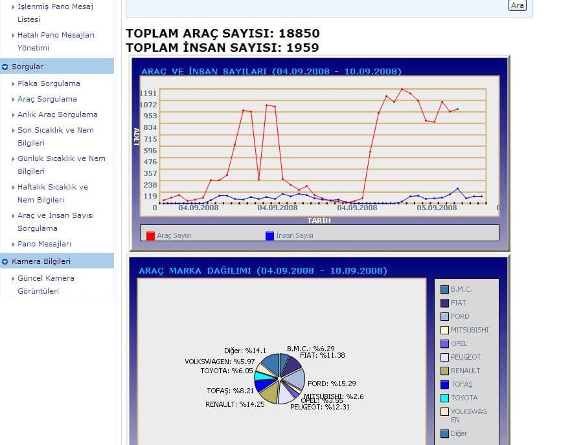Click the Kamera Bilgileri circular arrow icon
583x445 pixels.
pos(5,261)
